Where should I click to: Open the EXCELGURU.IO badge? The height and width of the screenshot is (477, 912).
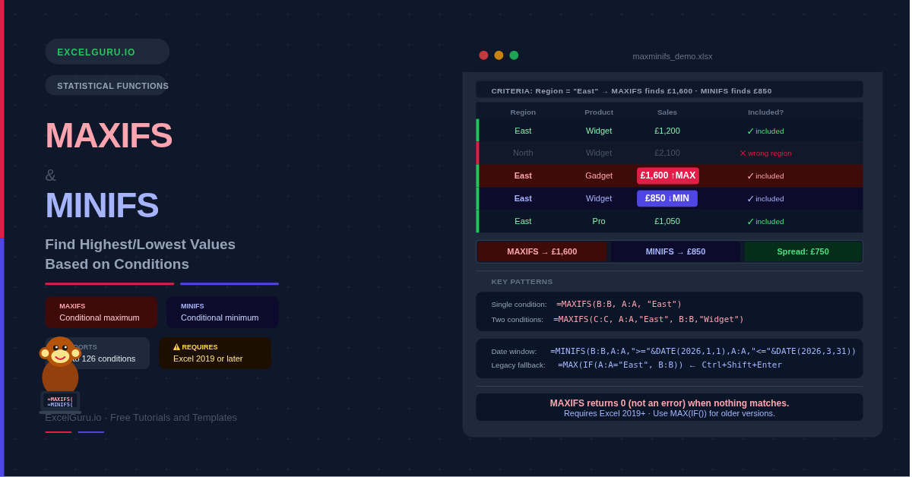pyautogui.click(x=107, y=52)
